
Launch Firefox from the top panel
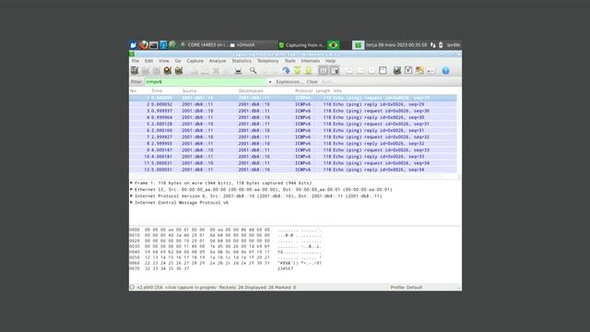tap(144, 45)
